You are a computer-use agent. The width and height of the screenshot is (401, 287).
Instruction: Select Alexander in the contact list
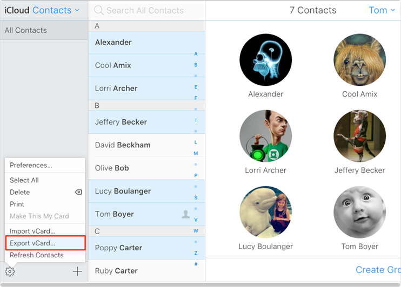click(146, 43)
